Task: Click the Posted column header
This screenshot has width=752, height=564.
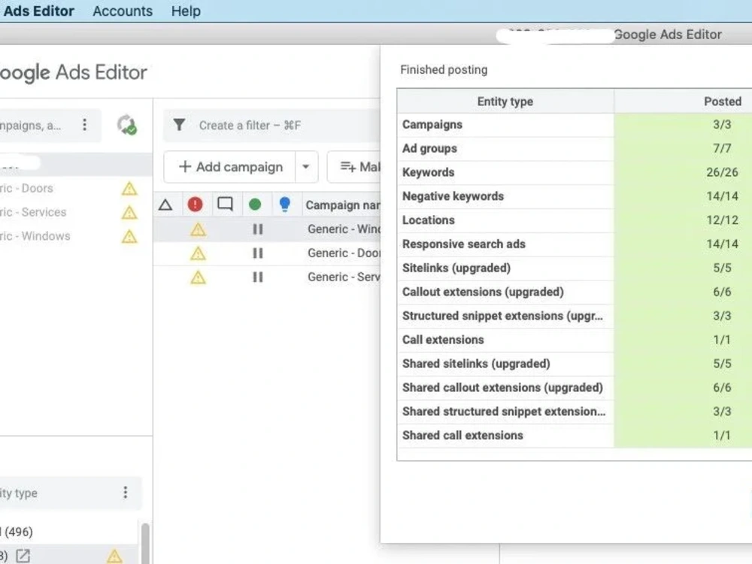Action: coord(722,102)
